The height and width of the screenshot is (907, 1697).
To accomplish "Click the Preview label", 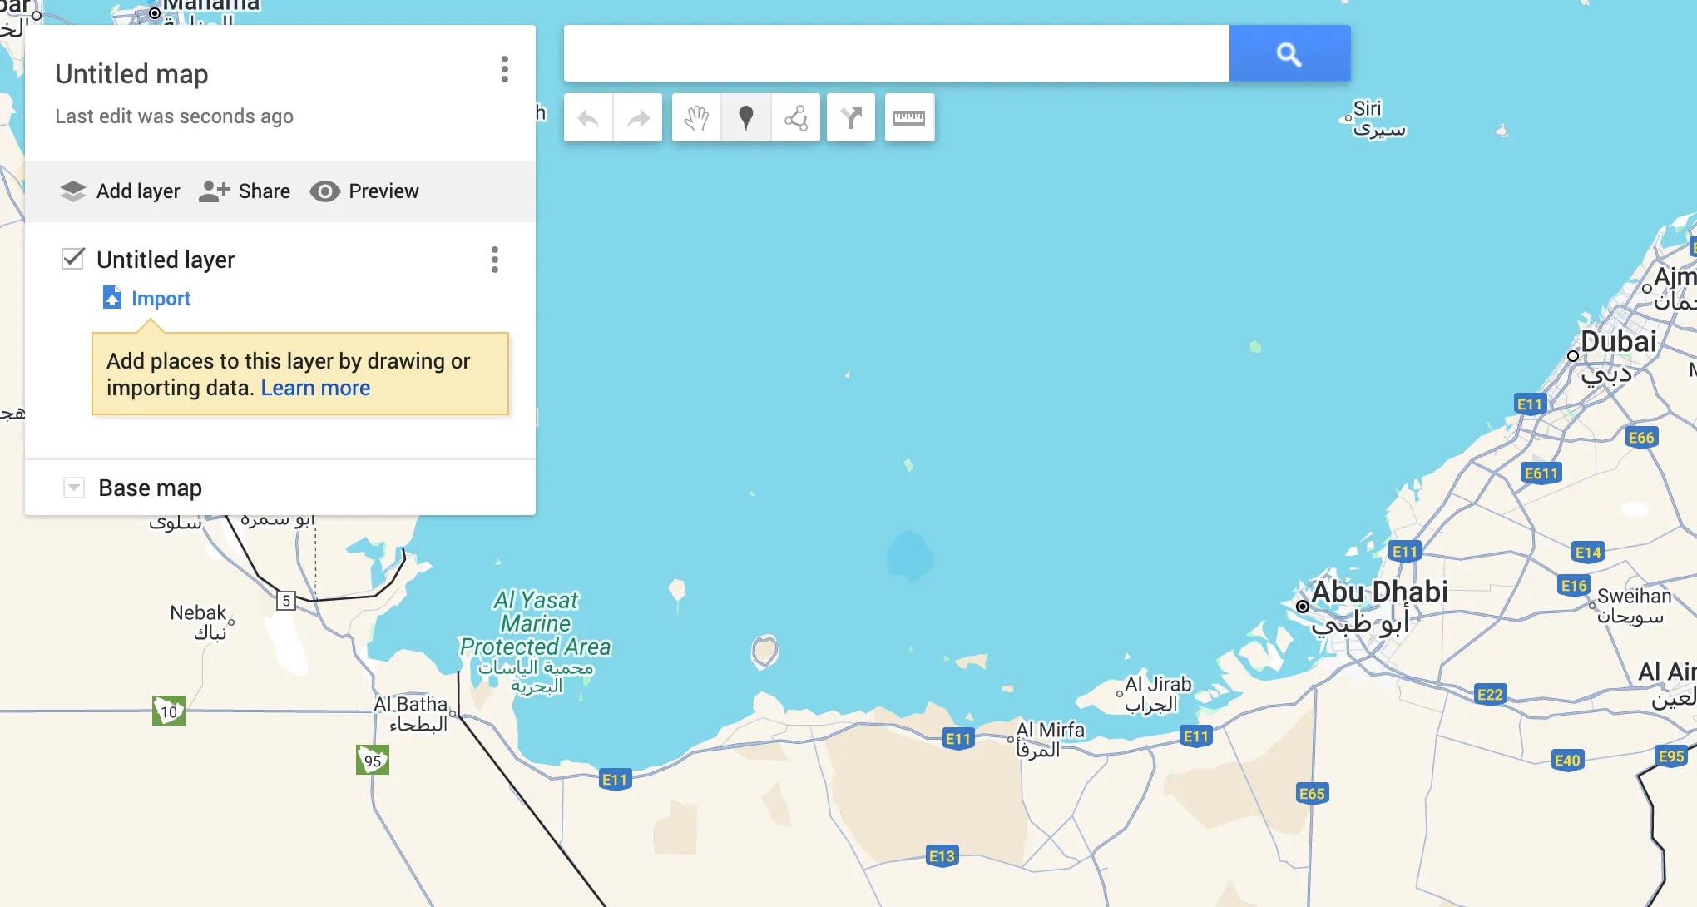I will (383, 191).
